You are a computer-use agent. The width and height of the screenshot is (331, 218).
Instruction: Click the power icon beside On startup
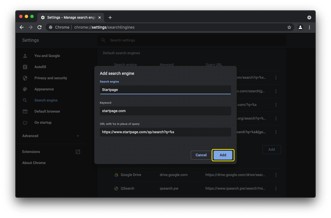tap(25, 123)
